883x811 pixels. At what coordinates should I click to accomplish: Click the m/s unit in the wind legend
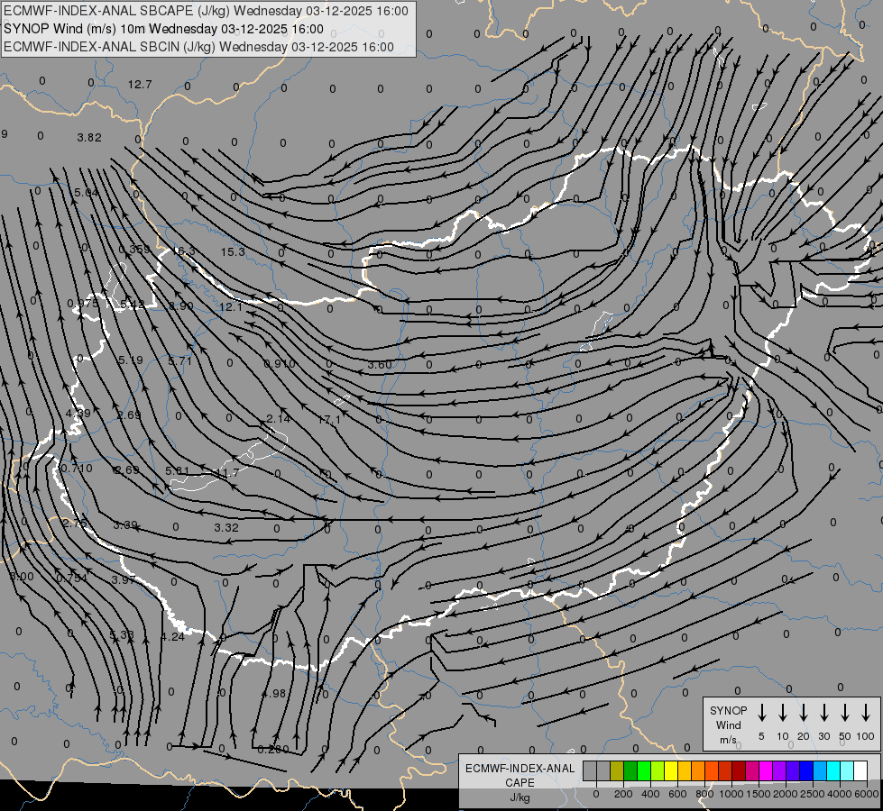[728, 740]
